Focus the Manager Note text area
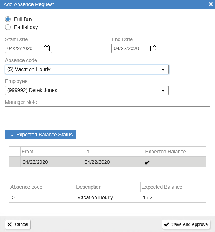The image size is (215, 232). tap(107, 115)
